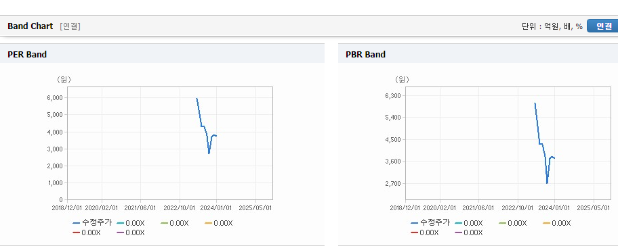Click the [연결] label beside Band Chart
This screenshot has width=618, height=246.
pyautogui.click(x=70, y=26)
